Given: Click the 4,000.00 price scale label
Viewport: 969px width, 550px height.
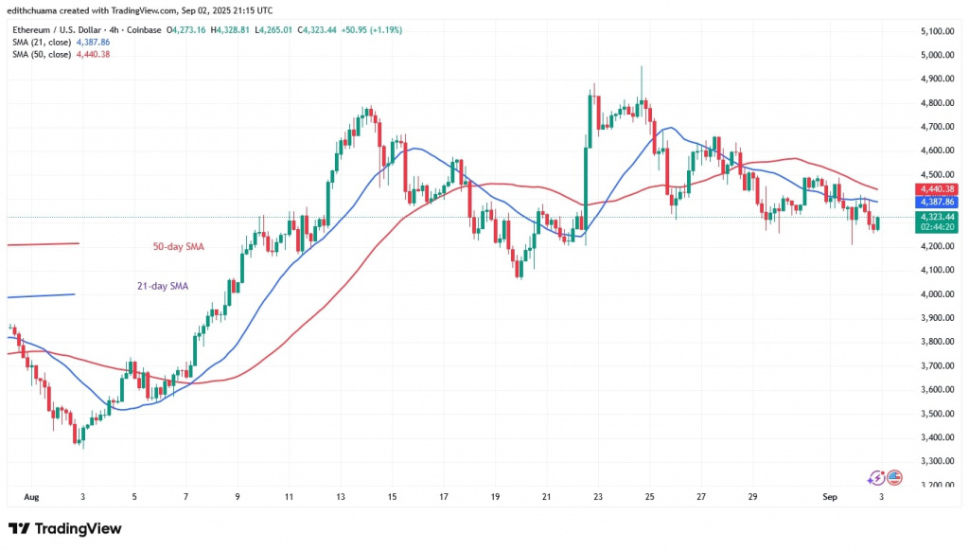Looking at the screenshot, I should pyautogui.click(x=934, y=294).
